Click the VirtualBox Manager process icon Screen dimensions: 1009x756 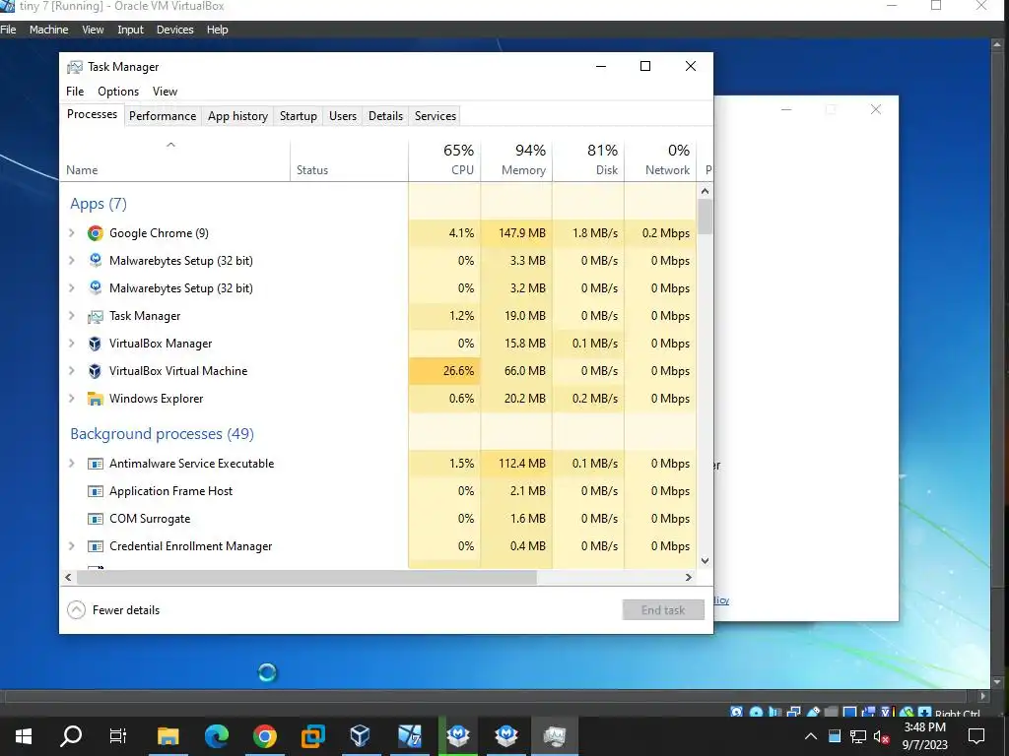click(96, 344)
